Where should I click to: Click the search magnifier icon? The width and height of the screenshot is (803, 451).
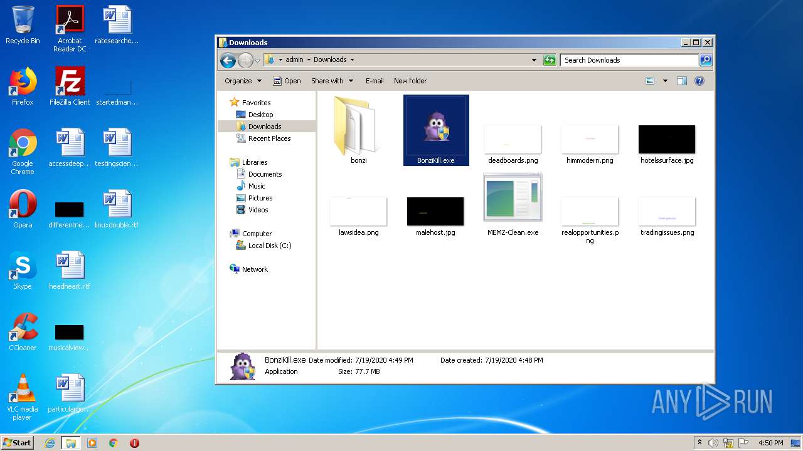click(x=706, y=60)
